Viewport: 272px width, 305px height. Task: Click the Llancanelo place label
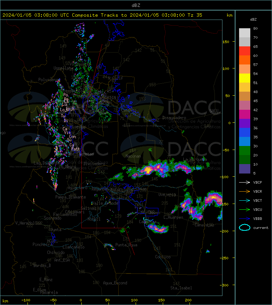pyautogui.click(x=73, y=247)
